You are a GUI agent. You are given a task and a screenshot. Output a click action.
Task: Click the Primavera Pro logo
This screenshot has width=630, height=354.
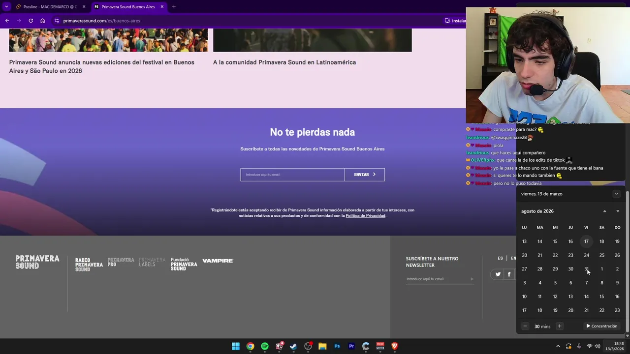121,262
